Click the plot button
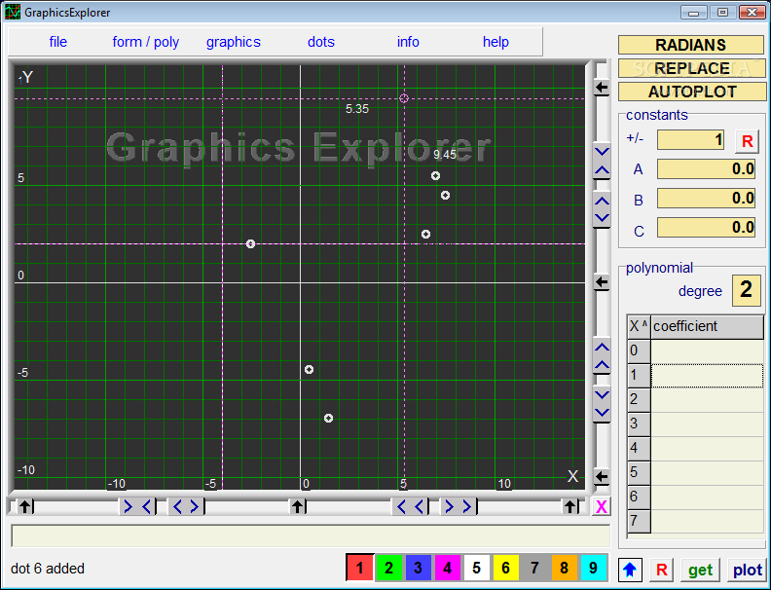This screenshot has height=590, width=771. [x=748, y=570]
